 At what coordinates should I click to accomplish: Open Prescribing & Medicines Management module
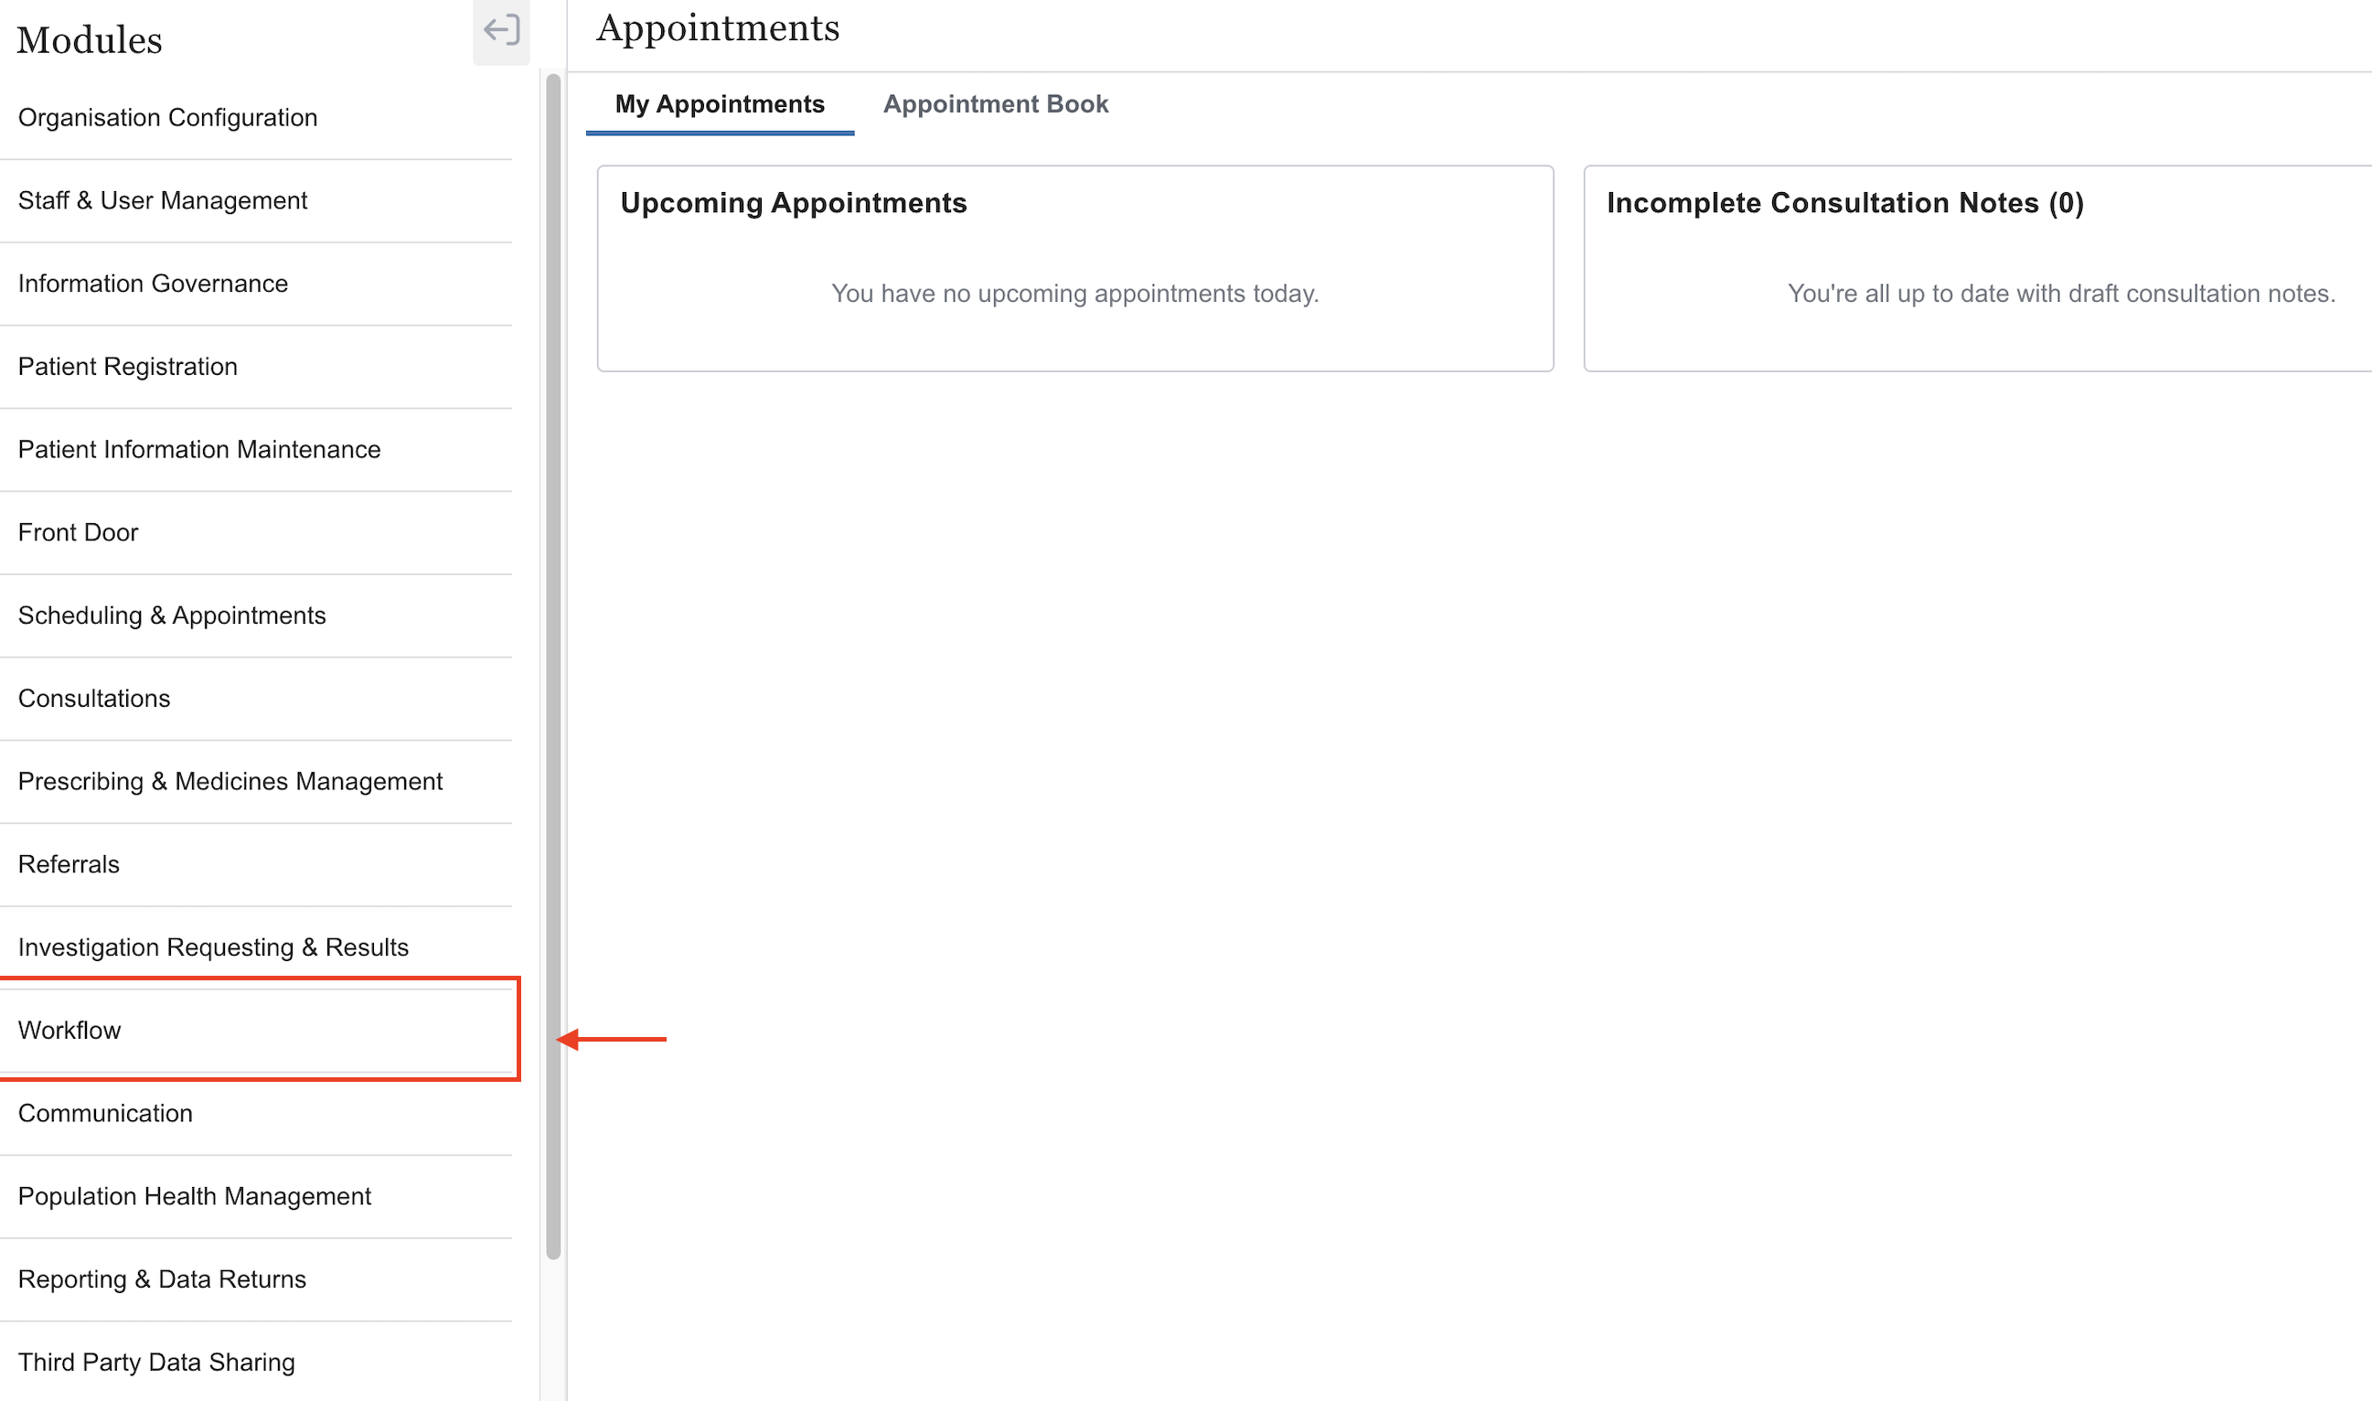(230, 783)
